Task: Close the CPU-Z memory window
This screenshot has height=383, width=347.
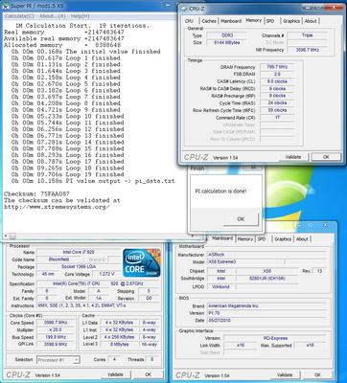Action: [x=335, y=7]
